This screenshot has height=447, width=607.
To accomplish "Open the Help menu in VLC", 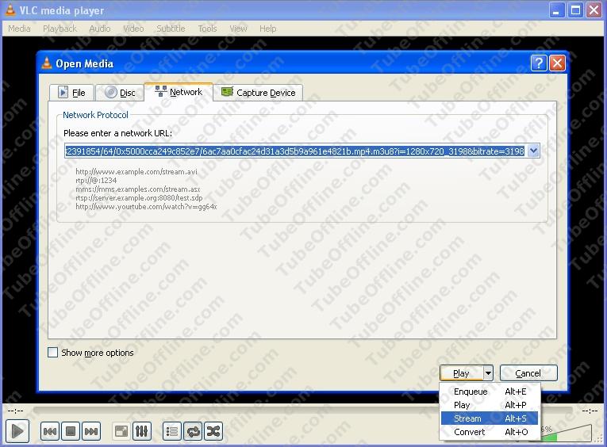I will click(x=268, y=29).
